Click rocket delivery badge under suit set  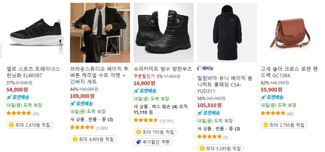(81, 104)
